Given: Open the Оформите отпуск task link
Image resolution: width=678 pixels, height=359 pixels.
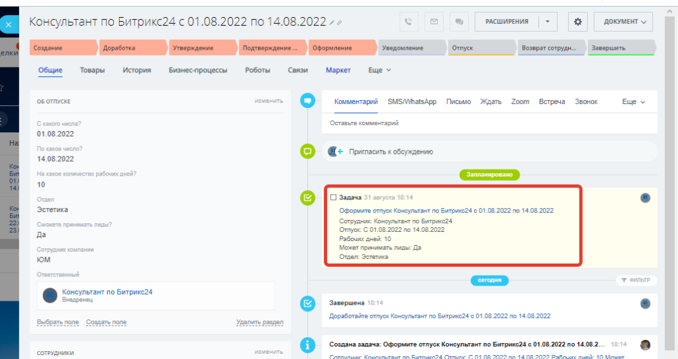Looking at the screenshot, I should click(x=446, y=211).
